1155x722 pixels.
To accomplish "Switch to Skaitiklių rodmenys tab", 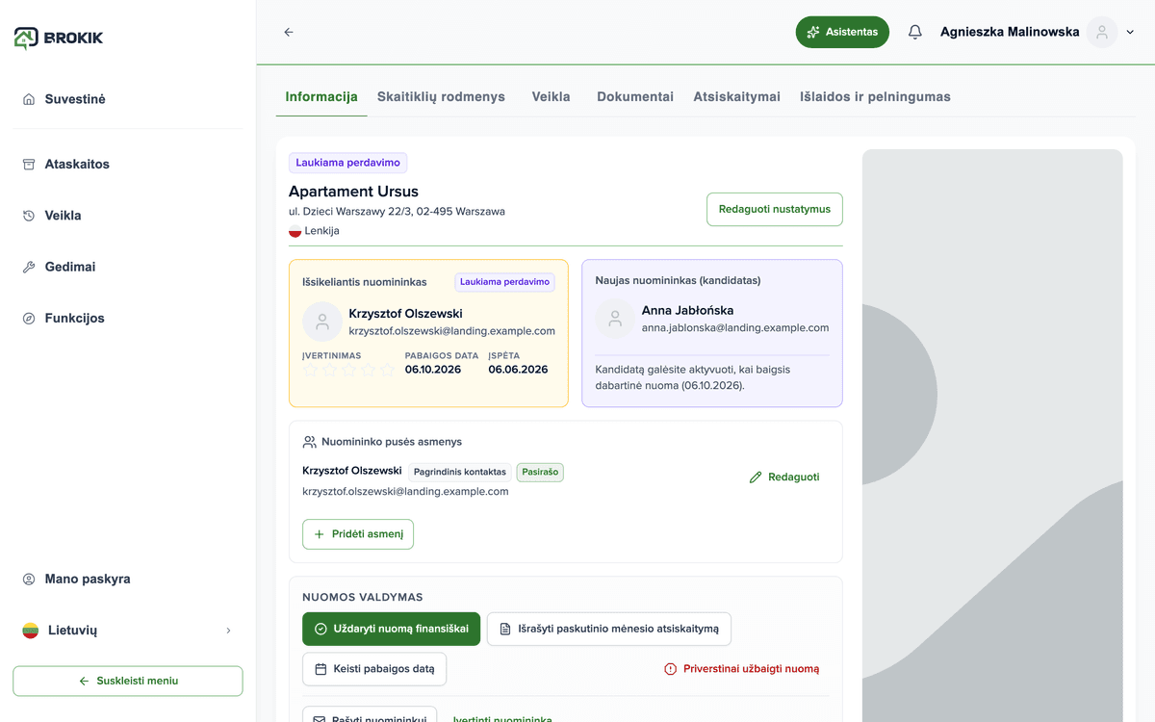I will click(x=441, y=96).
